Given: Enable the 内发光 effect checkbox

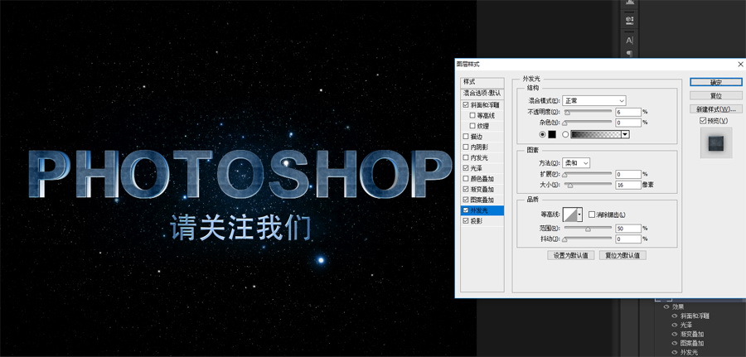Looking at the screenshot, I should click(466, 157).
